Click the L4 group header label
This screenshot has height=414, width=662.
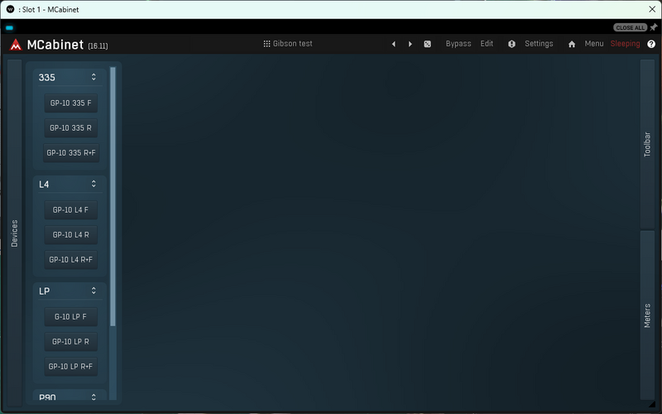[44, 184]
